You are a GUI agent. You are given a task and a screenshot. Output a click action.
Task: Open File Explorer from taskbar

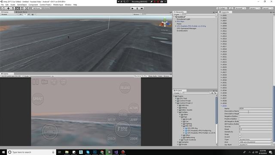coord(67,152)
